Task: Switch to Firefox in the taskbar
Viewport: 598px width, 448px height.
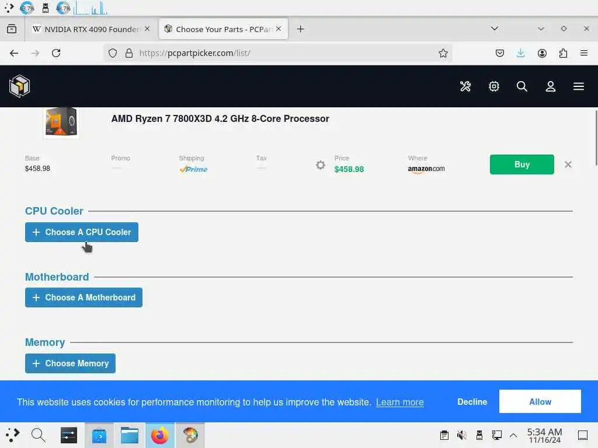Action: pyautogui.click(x=160, y=435)
